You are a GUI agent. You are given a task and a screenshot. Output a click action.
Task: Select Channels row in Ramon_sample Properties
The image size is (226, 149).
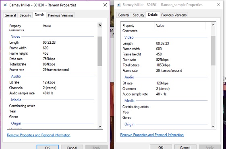pyautogui.click(x=166, y=89)
